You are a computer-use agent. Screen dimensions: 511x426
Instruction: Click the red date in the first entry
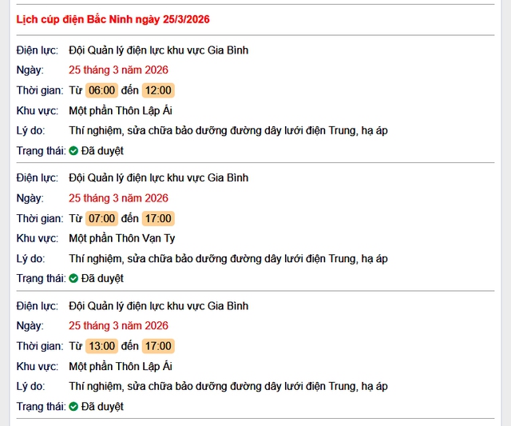pyautogui.click(x=118, y=70)
